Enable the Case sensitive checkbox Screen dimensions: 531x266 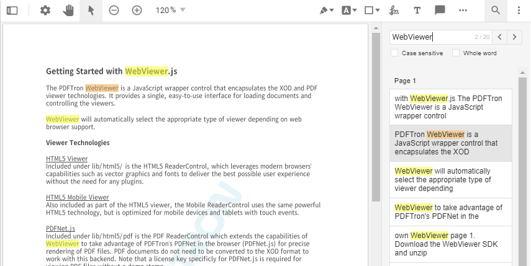click(x=394, y=53)
